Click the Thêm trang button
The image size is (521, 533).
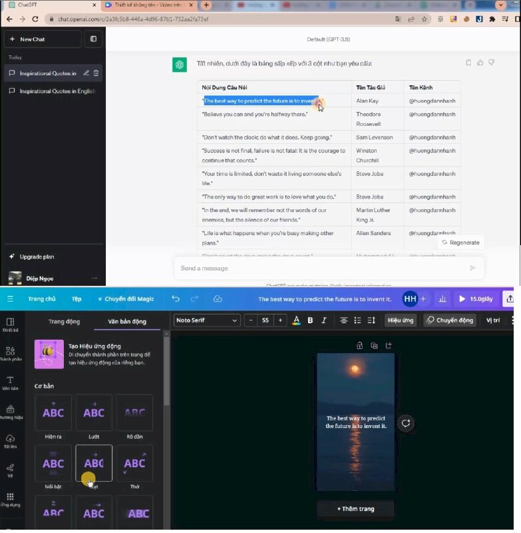355,509
